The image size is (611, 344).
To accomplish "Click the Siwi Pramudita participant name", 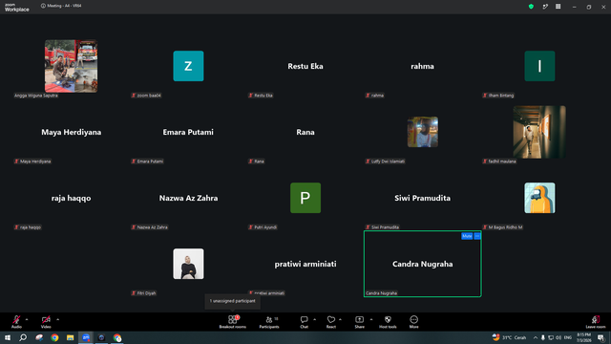I will pos(422,198).
